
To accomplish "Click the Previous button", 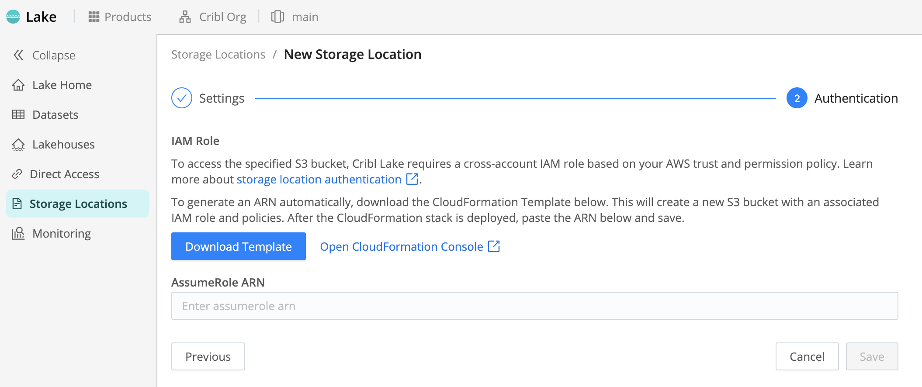I will (x=208, y=356).
